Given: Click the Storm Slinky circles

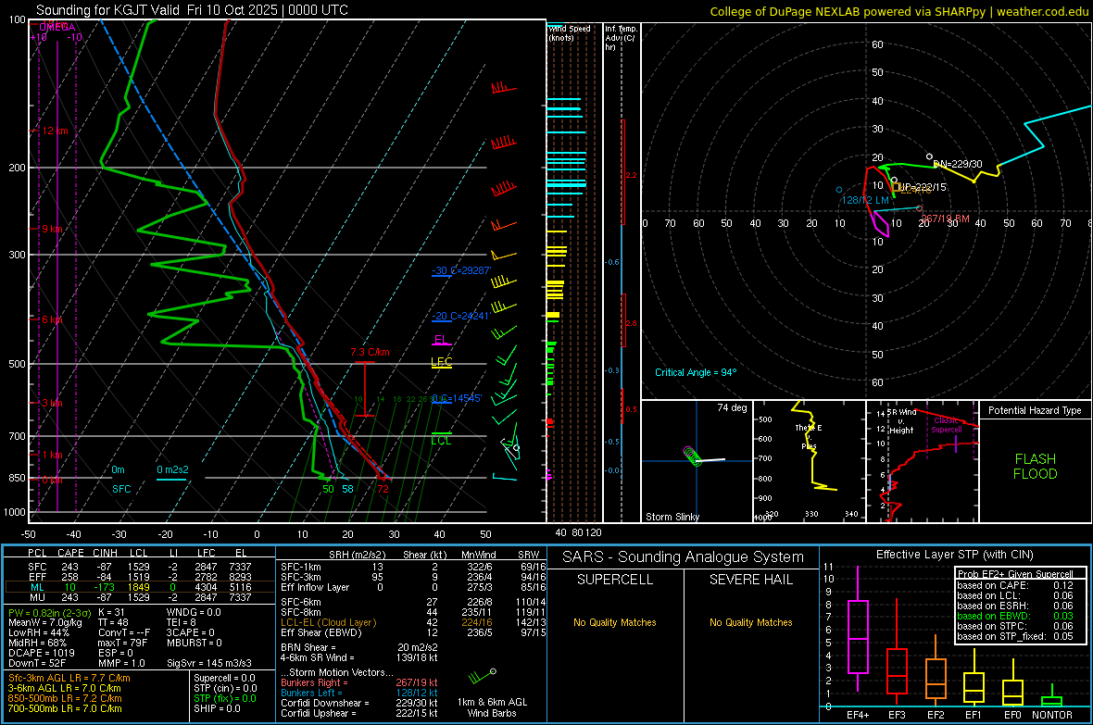Looking at the screenshot, I should click(x=691, y=456).
